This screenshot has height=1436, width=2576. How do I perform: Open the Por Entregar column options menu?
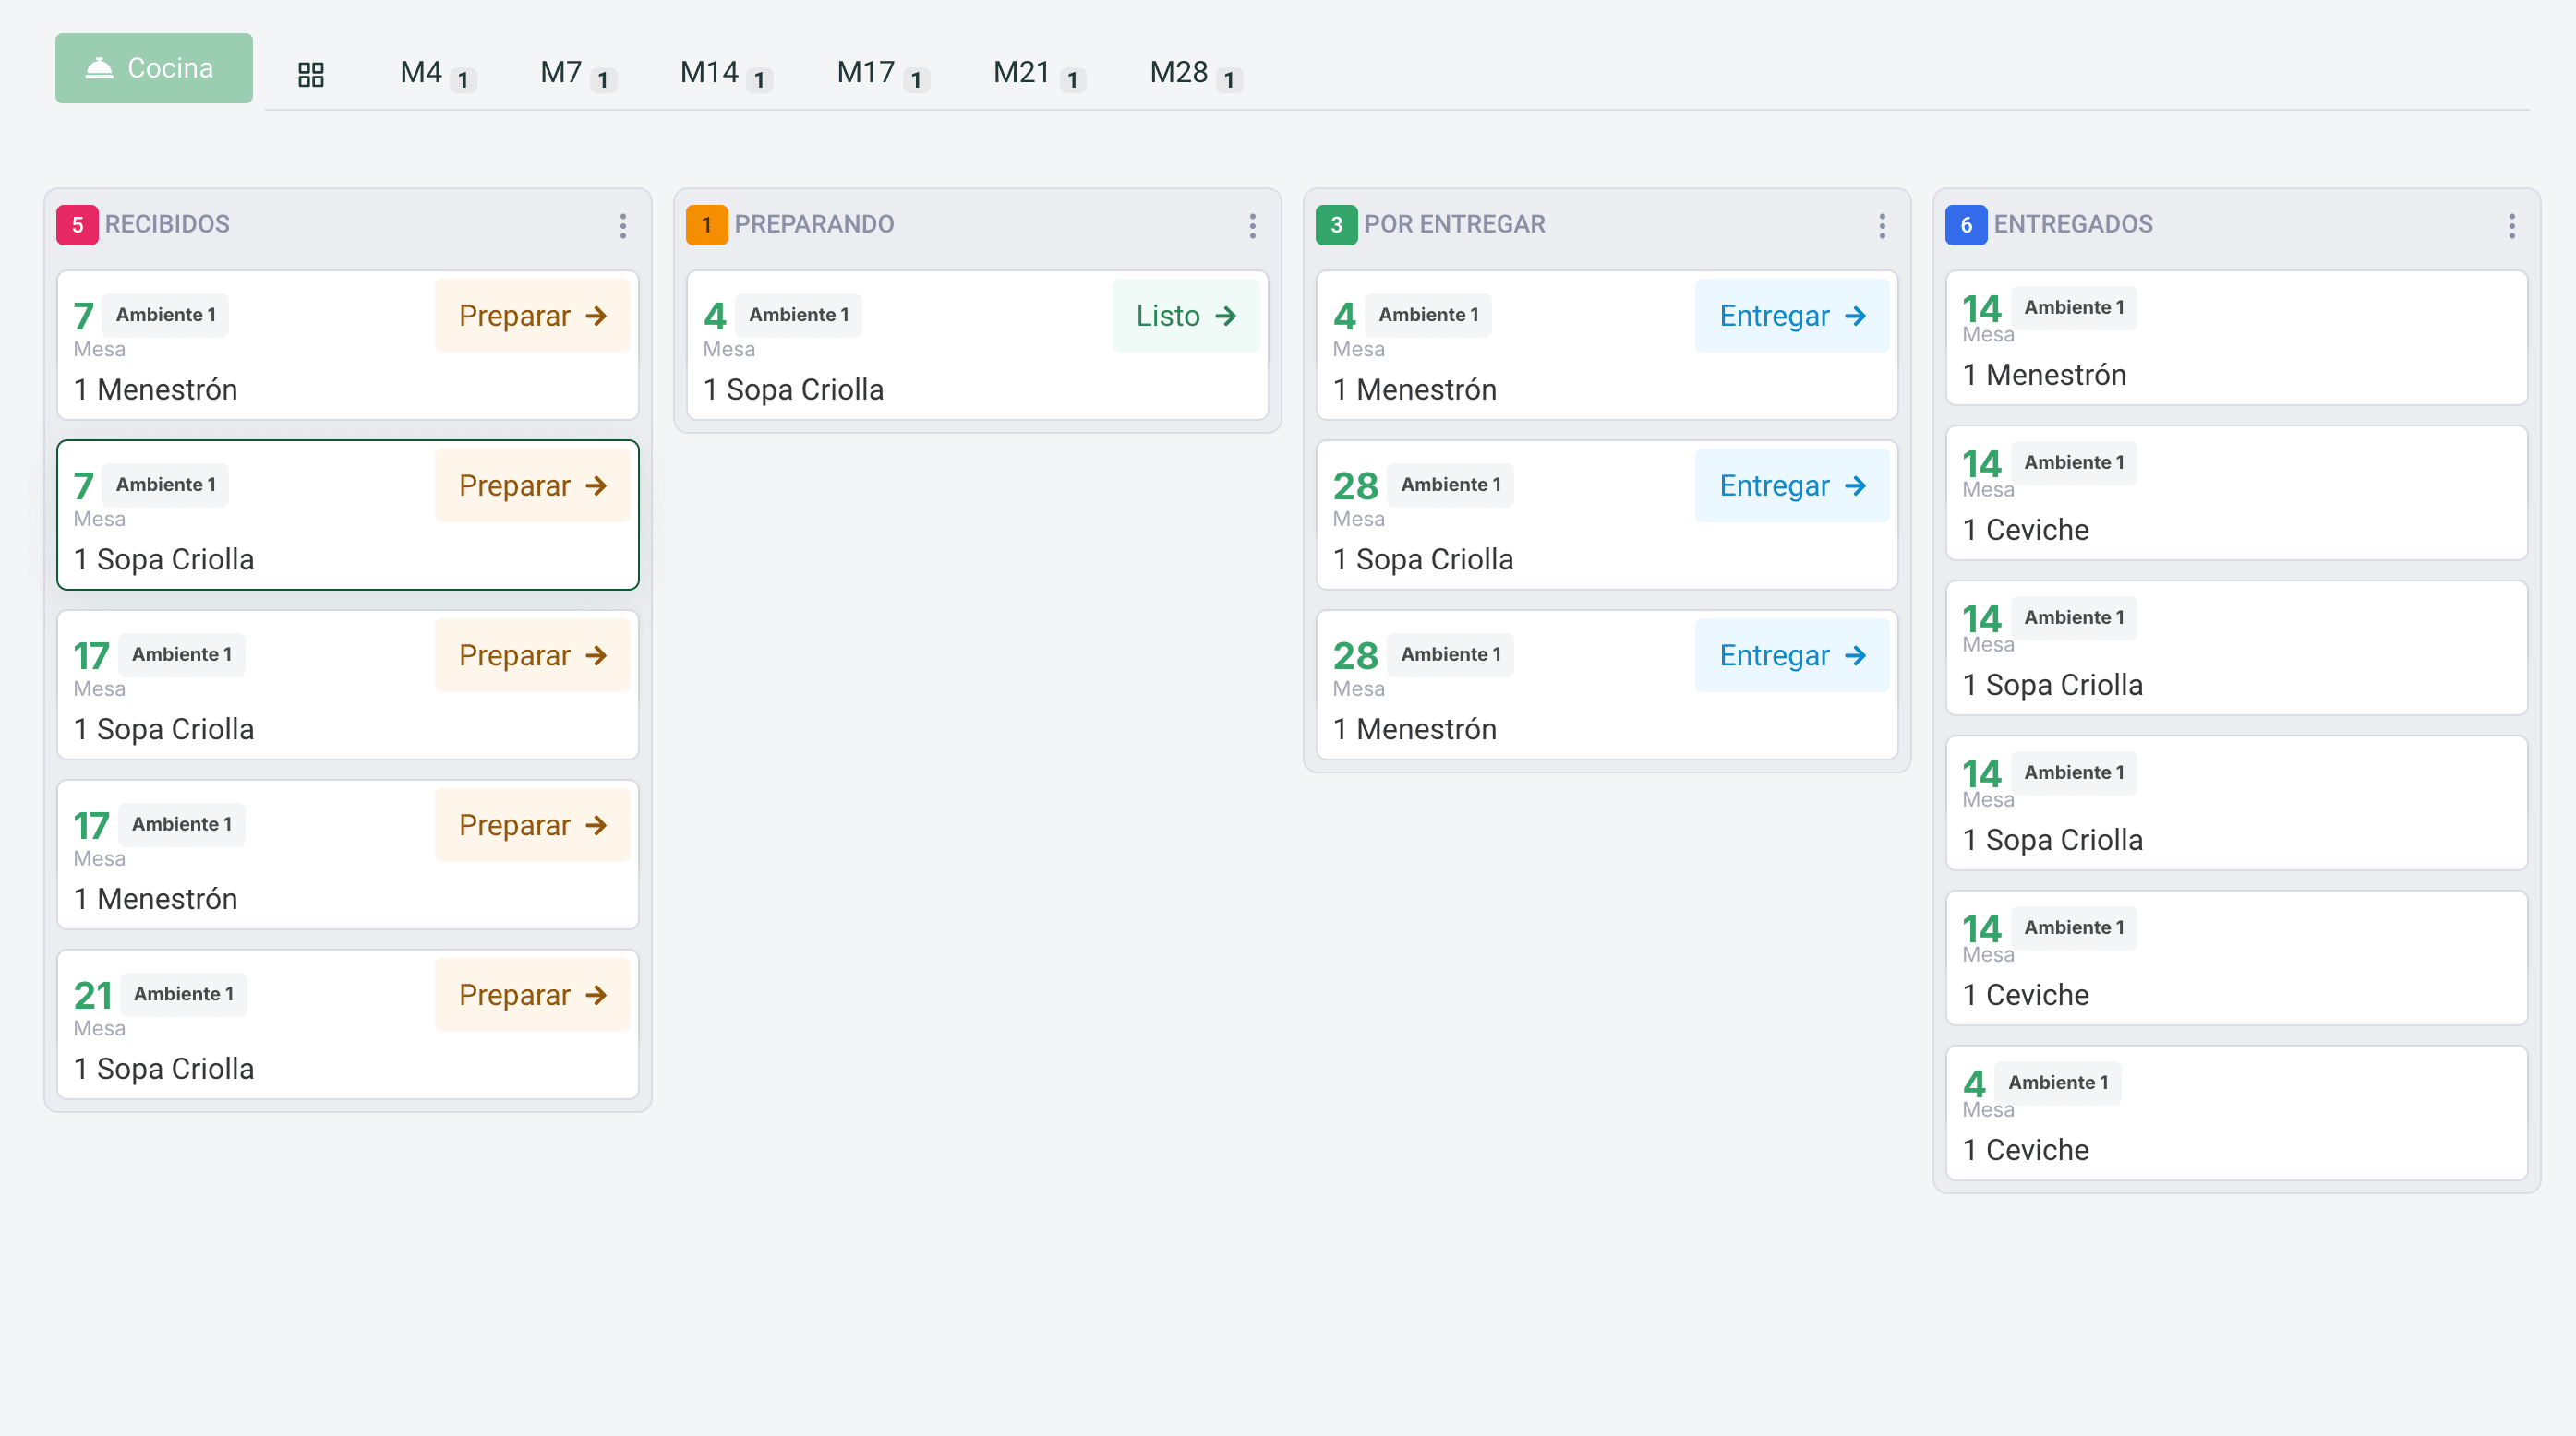pos(1881,225)
